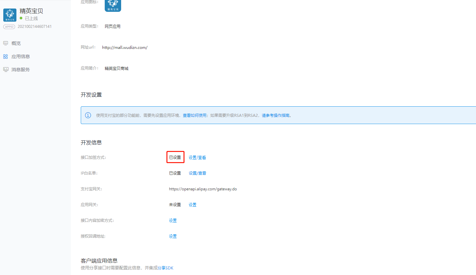Click the 授权回调地址 label
The width and height of the screenshot is (476, 275).
click(x=93, y=236)
